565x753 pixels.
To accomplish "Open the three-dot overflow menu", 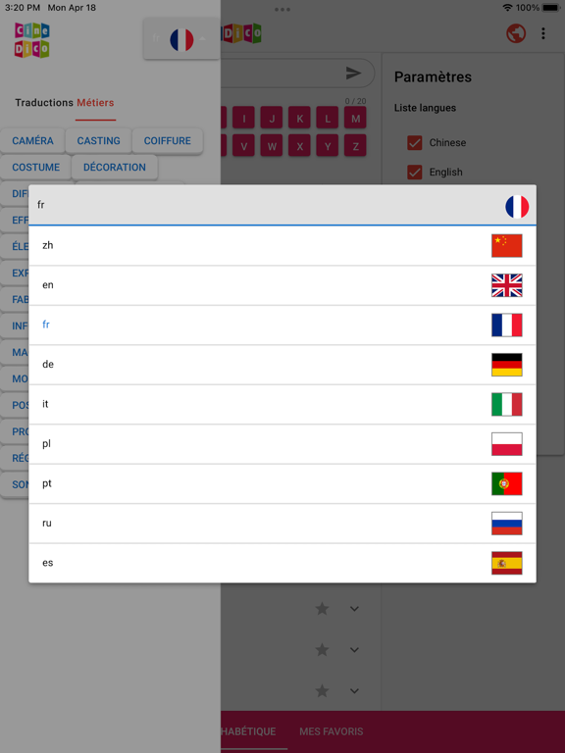I will pyautogui.click(x=543, y=33).
